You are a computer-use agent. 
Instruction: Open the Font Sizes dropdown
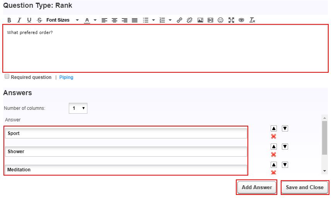(x=62, y=20)
